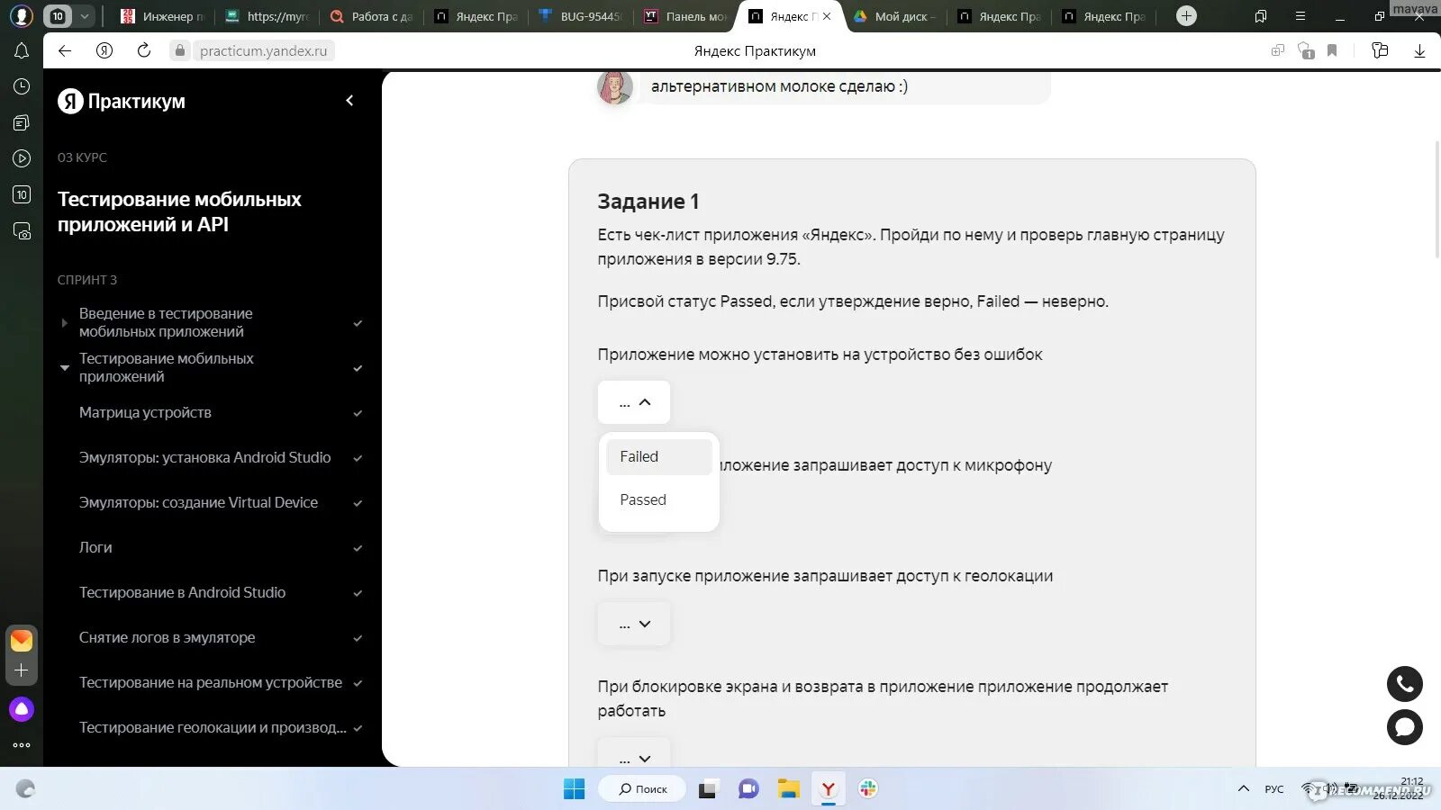Open Windows Start menu

(x=574, y=789)
